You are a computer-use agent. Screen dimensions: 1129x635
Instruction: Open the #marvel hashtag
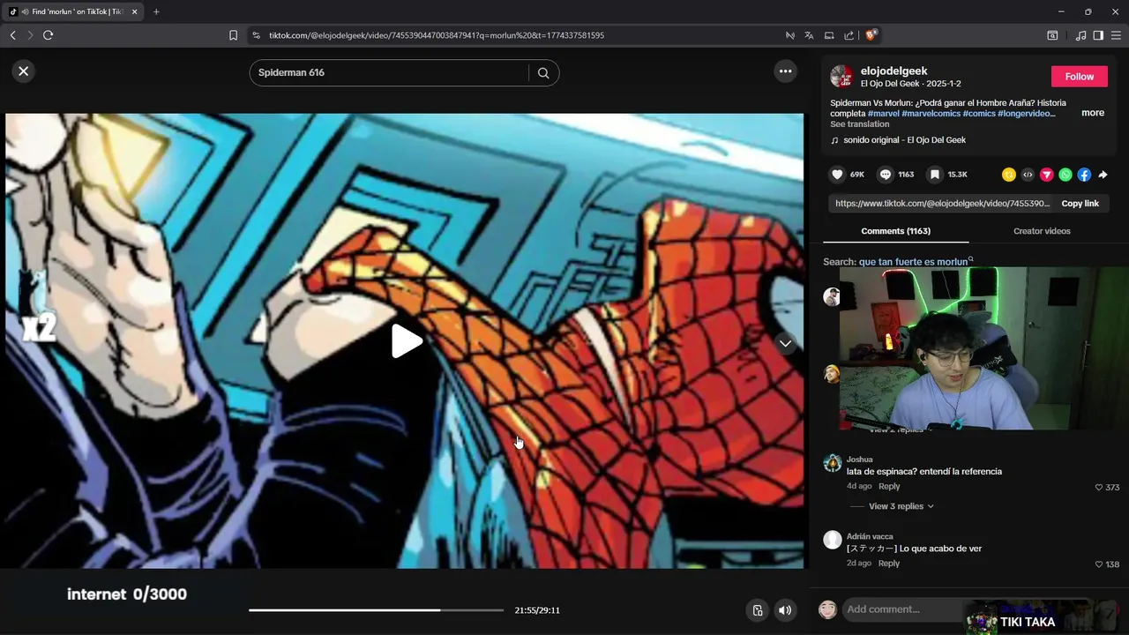883,114
